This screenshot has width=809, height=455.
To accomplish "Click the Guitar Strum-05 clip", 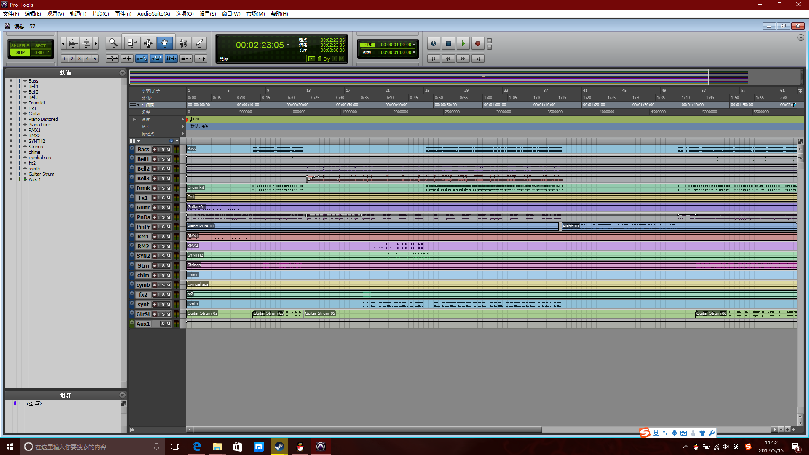I will pos(499,314).
